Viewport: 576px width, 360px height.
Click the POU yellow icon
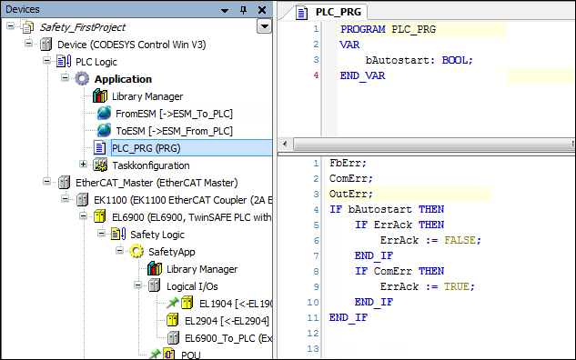click(x=168, y=355)
